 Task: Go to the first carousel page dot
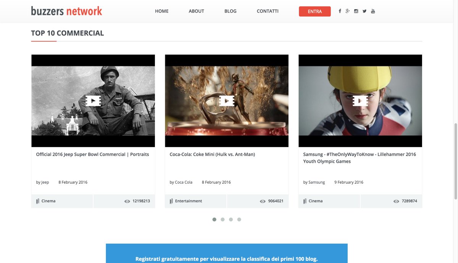click(x=214, y=220)
